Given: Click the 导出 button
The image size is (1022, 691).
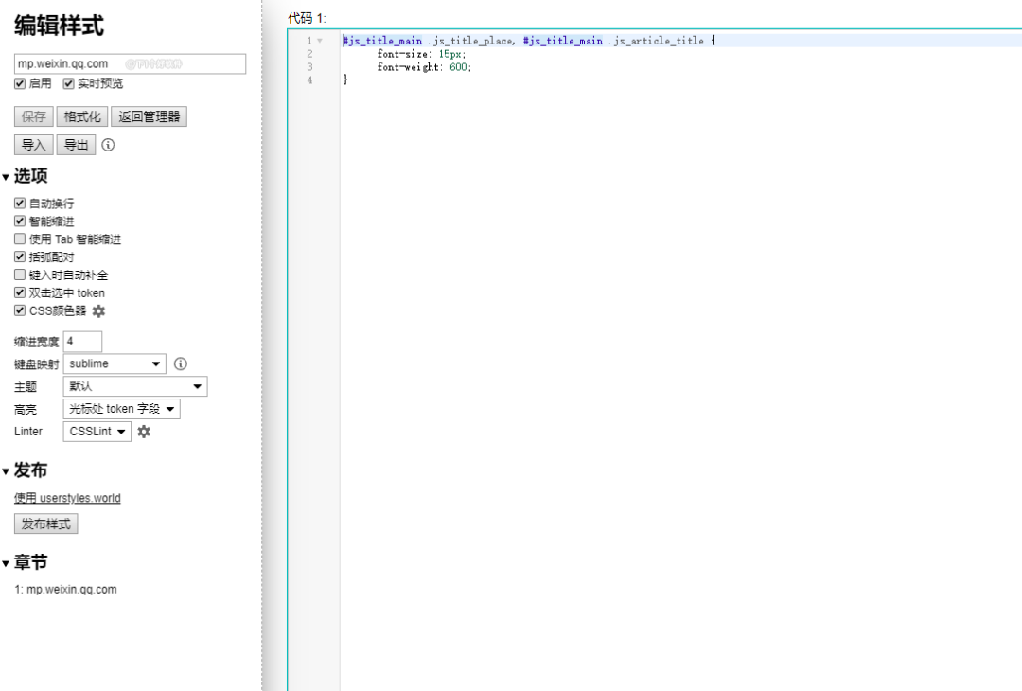Looking at the screenshot, I should tap(77, 145).
